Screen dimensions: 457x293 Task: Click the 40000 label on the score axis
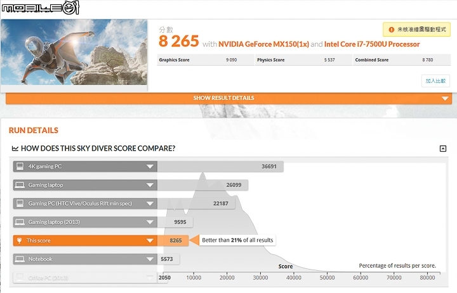point(294,278)
